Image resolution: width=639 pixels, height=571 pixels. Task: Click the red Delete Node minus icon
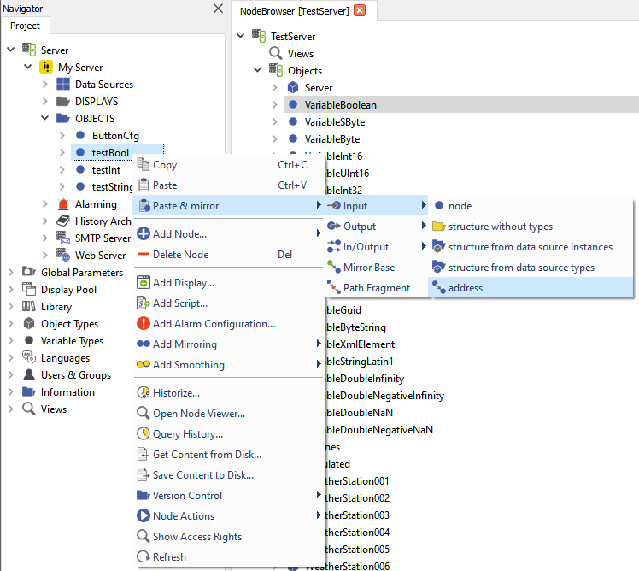(143, 254)
